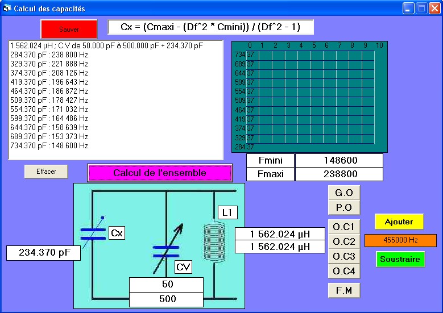The height and width of the screenshot is (313, 443).
Task: Run Calcul de l'ensemble
Action: [x=160, y=173]
